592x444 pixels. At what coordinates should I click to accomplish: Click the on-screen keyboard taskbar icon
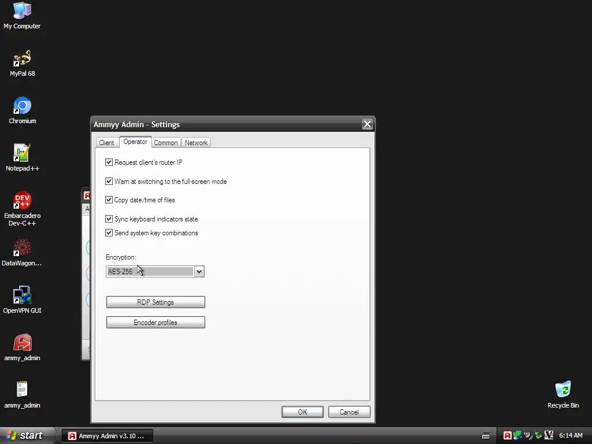click(486, 436)
